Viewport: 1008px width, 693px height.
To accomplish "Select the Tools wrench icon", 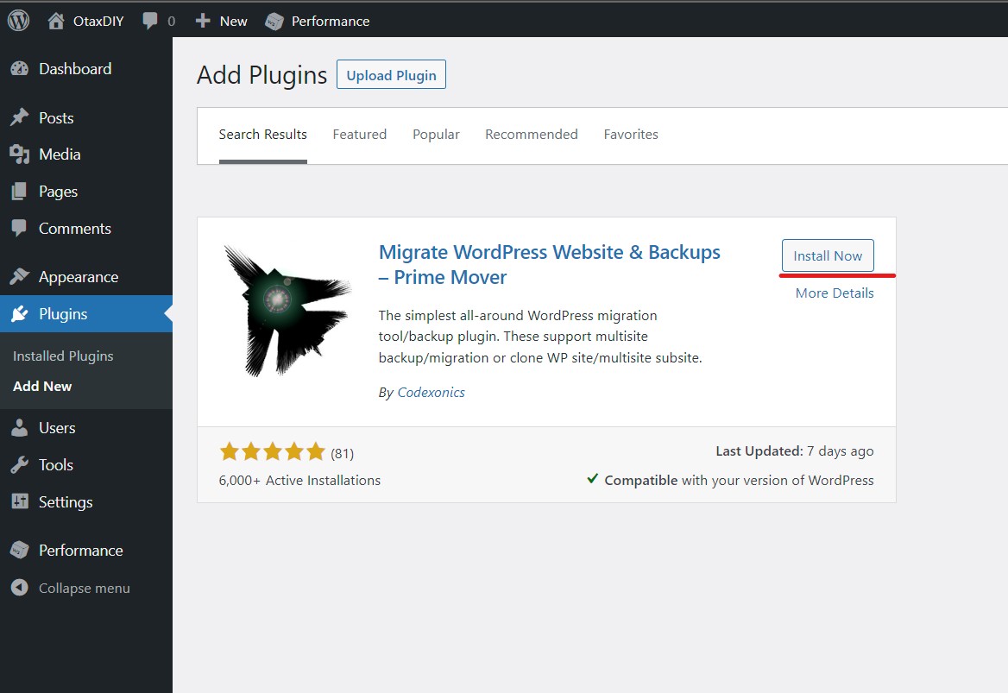I will (x=19, y=464).
